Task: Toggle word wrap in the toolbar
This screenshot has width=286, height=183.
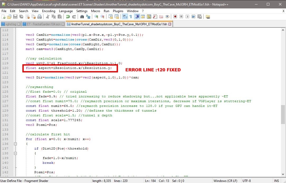Action: point(125,17)
